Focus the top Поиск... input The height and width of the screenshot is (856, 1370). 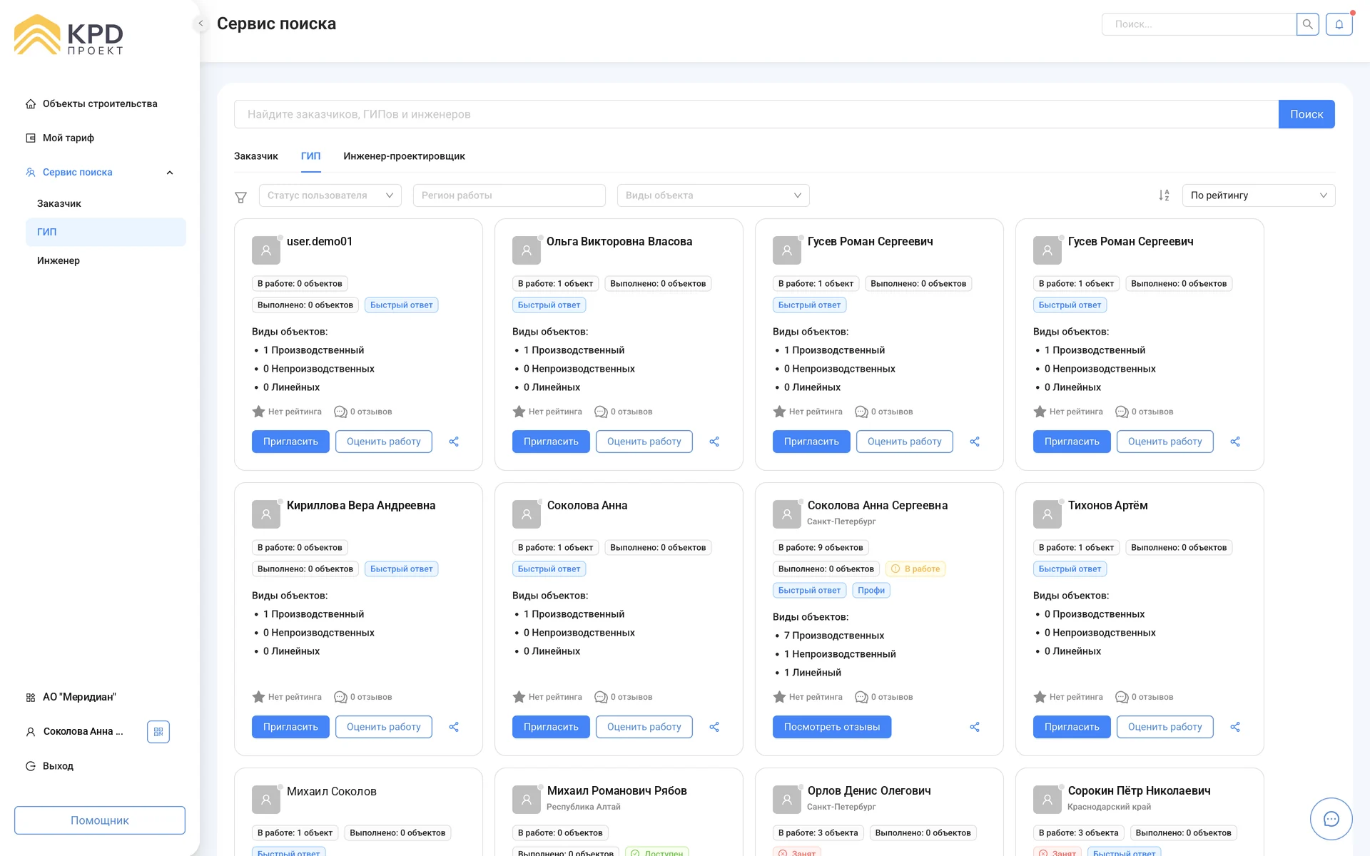click(1199, 24)
